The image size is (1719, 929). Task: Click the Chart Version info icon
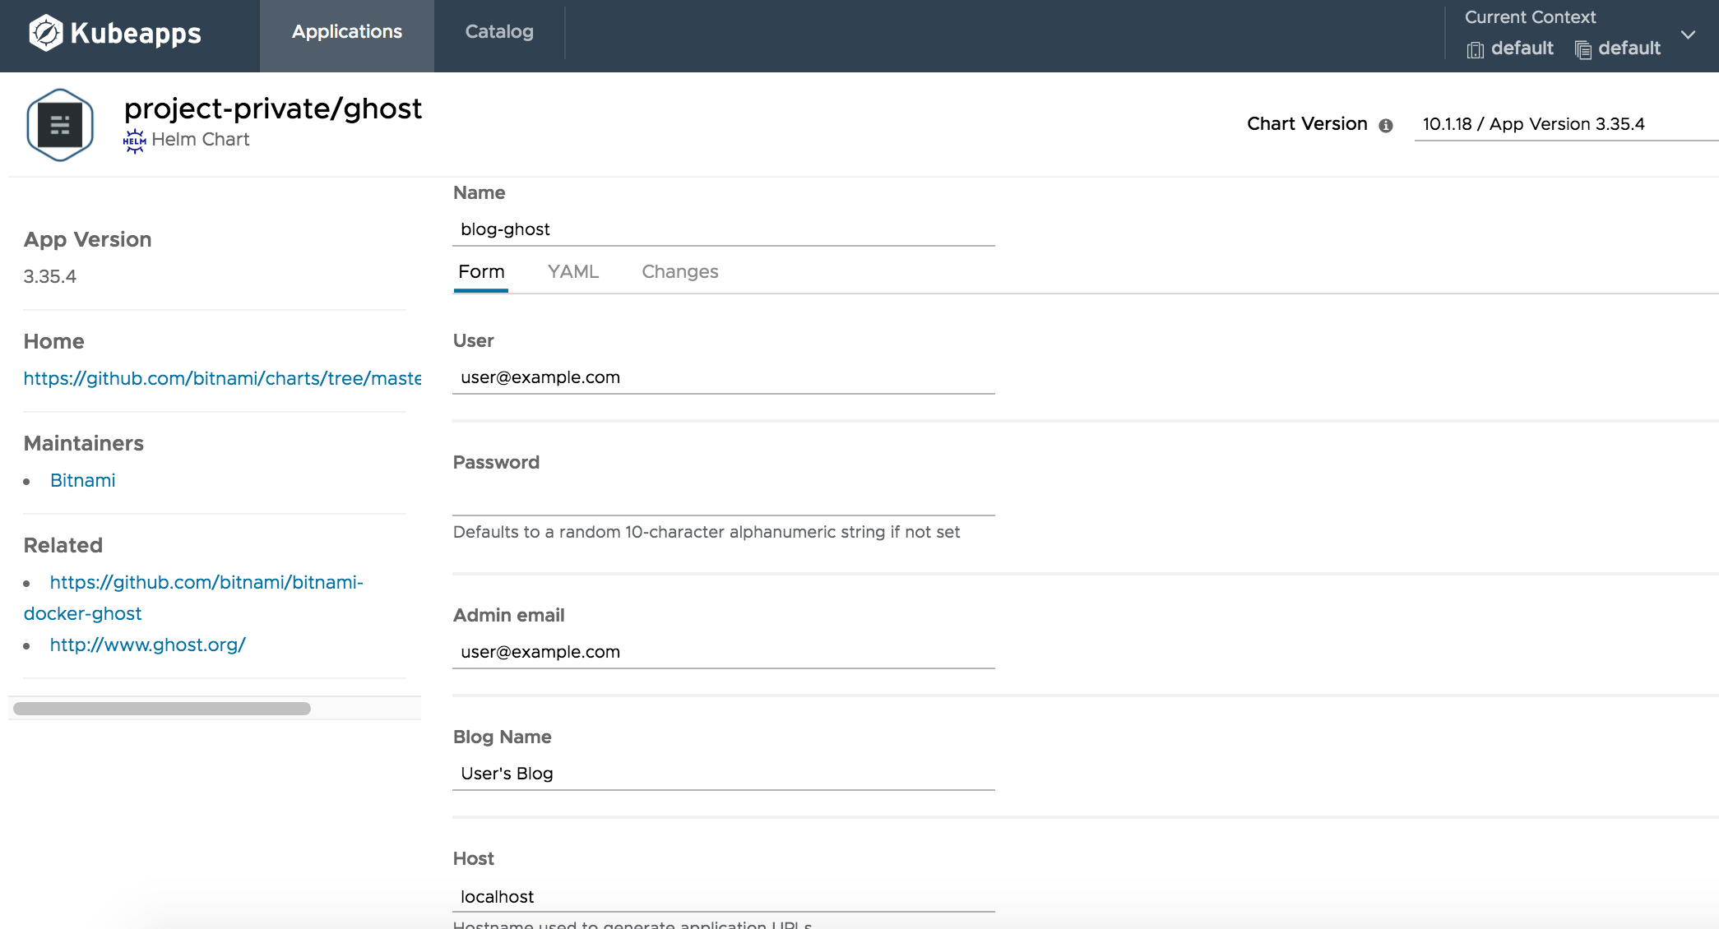[1386, 126]
